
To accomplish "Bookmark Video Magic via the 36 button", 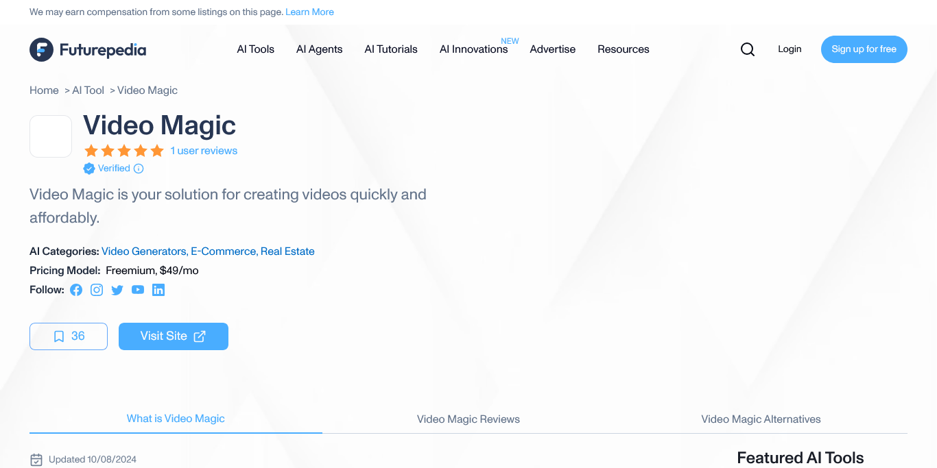I will pos(69,336).
